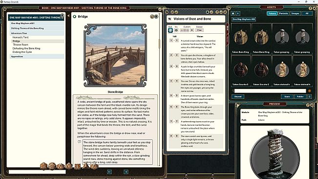
Task: Click the second round icon right of Bridge heading
Action: coord(156,17)
